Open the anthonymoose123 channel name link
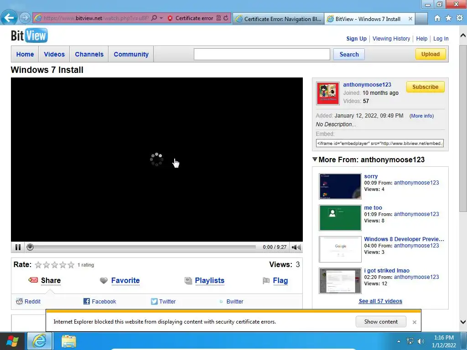The image size is (467, 350). click(x=367, y=84)
